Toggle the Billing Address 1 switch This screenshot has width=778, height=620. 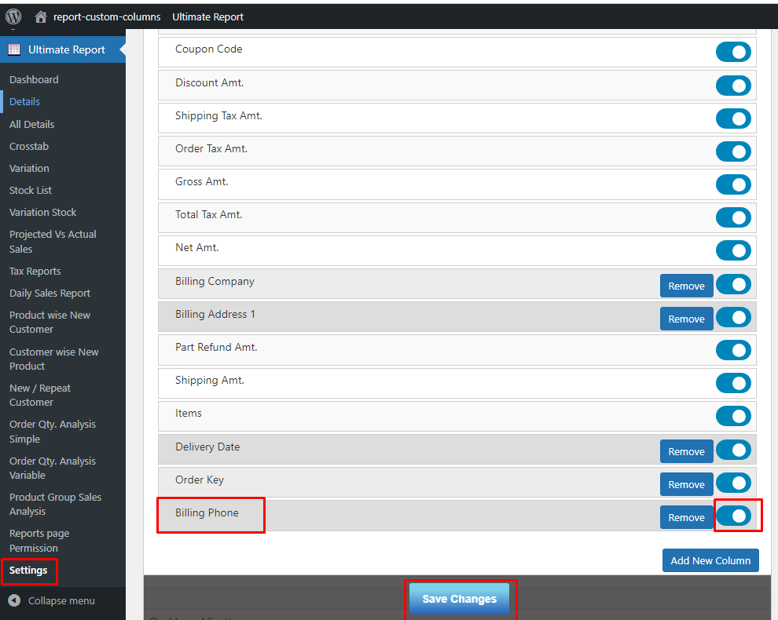[x=733, y=317]
